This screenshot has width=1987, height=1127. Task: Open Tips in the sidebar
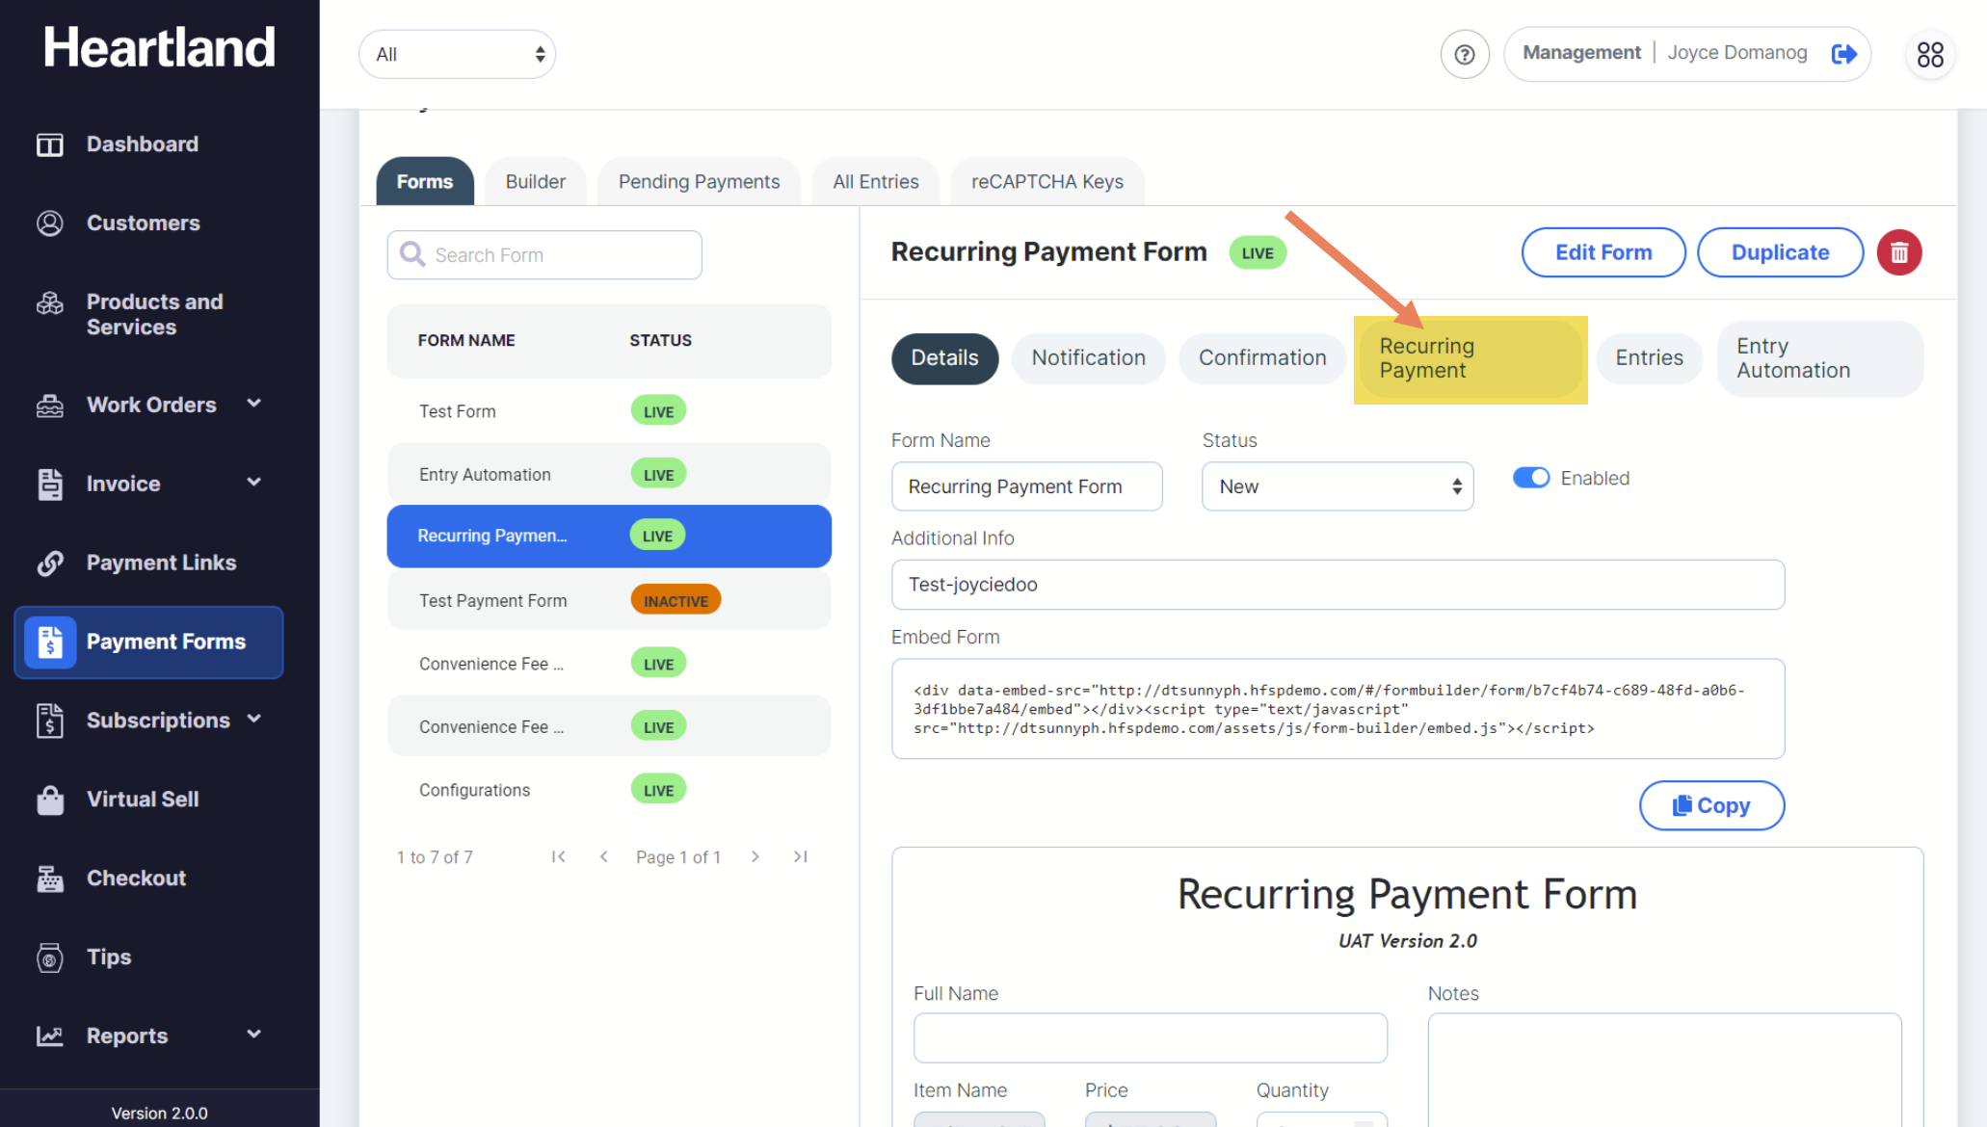109,957
